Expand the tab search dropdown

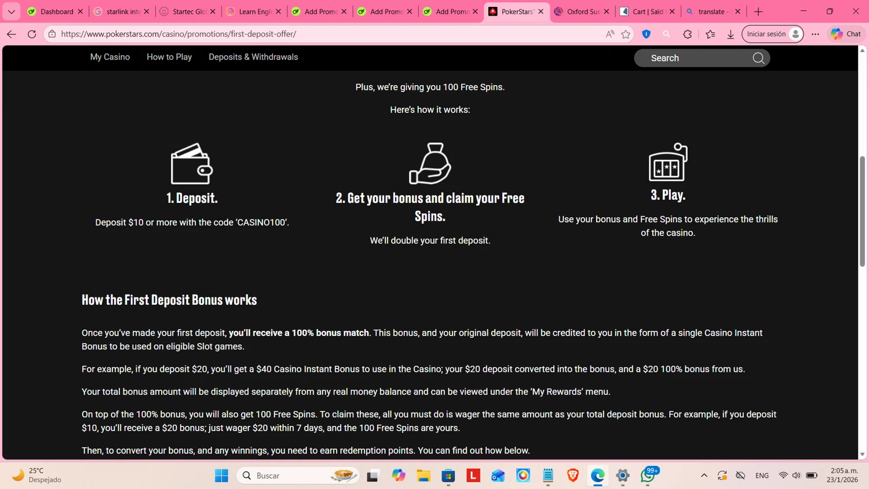[x=11, y=12]
